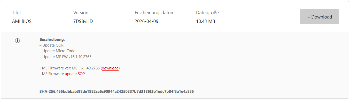Click the vertical divider beside the description
Image resolution: width=349 pixels, height=99 pixels.
(x=34, y=65)
